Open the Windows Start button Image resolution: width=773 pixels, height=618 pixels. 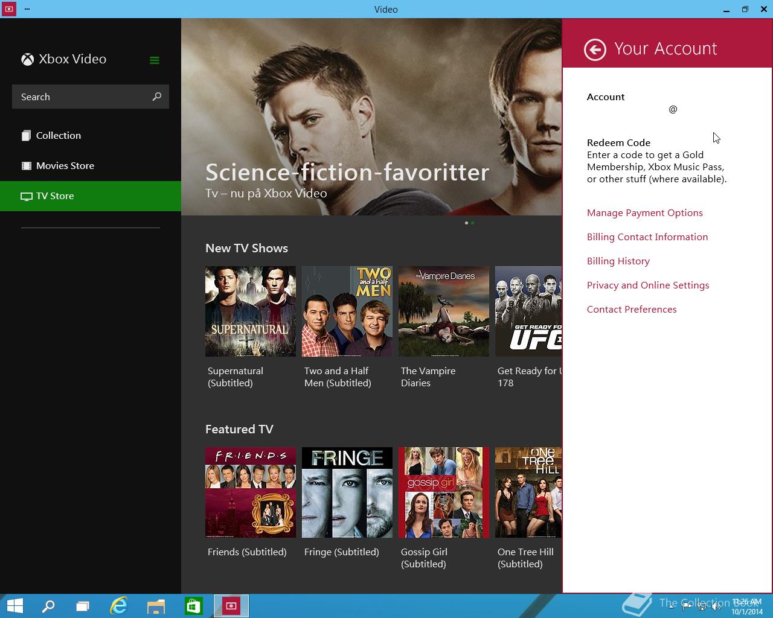point(14,606)
